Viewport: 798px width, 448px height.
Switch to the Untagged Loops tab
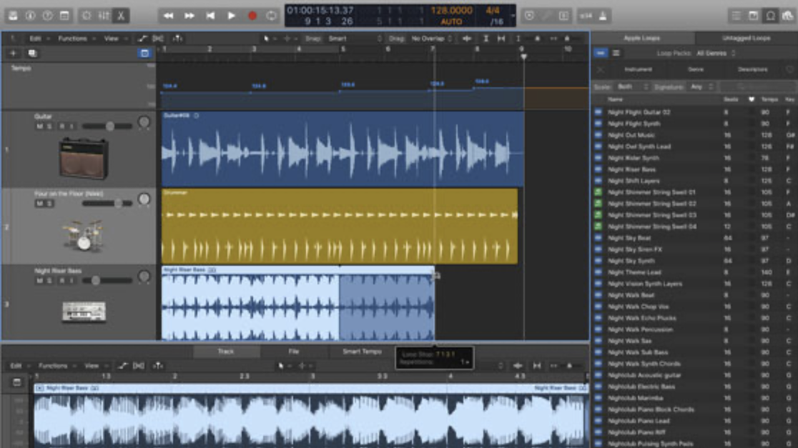click(x=746, y=38)
